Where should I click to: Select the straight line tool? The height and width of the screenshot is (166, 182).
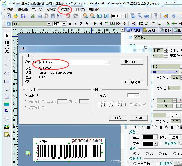pyautogui.click(x=7, y=58)
